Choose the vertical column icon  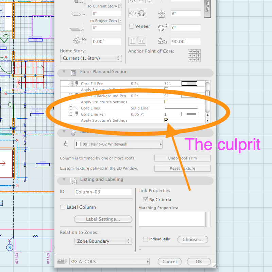[133, 41]
